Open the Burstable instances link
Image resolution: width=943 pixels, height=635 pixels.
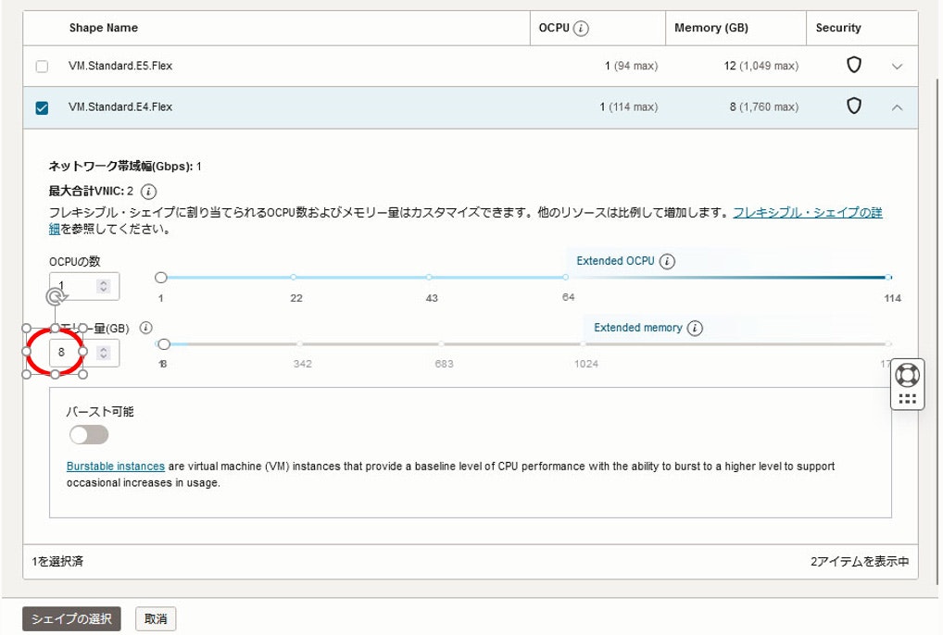pyautogui.click(x=116, y=467)
